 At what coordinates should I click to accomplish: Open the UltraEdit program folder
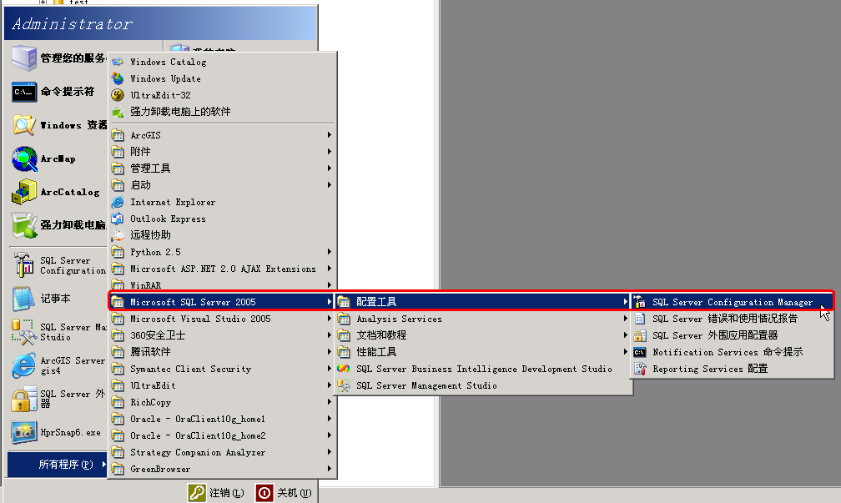click(222, 385)
